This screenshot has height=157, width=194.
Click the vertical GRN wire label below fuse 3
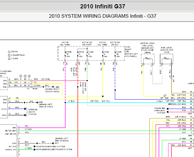85,70
